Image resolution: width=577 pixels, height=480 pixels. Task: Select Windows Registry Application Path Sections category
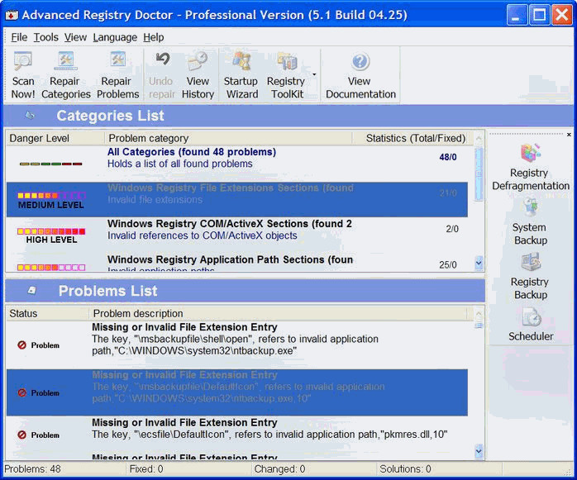coord(237,263)
